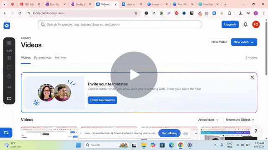Open the FO account avatar menu
Image resolution: width=268 pixels, height=150 pixels.
256,25
